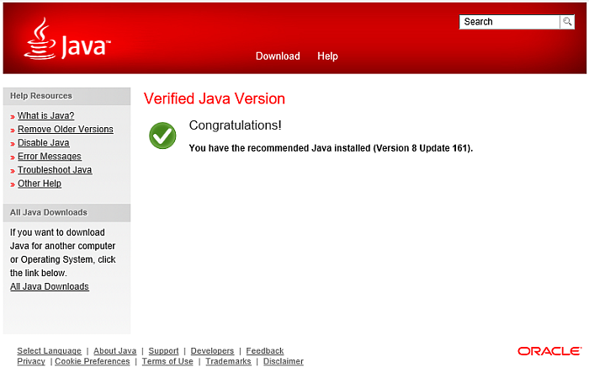This screenshot has width=589, height=389.
Task: Open the Trademarks footer link
Action: [228, 361]
